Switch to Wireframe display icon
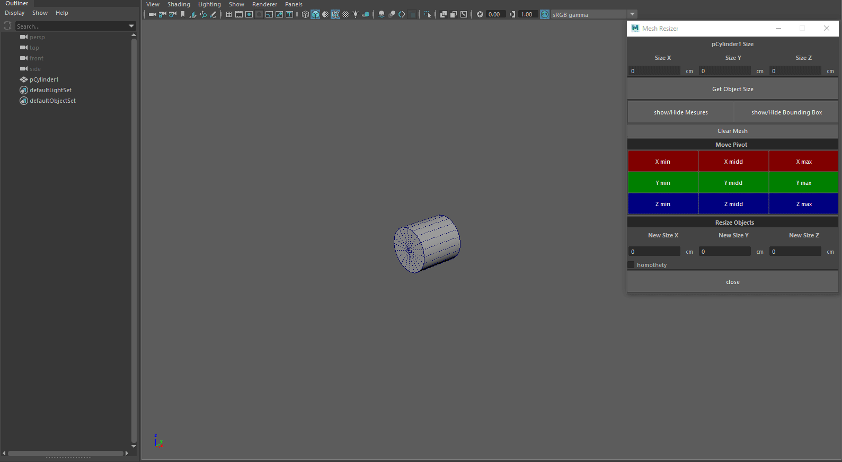Screen dimensions: 842x462 pyautogui.click(x=305, y=14)
